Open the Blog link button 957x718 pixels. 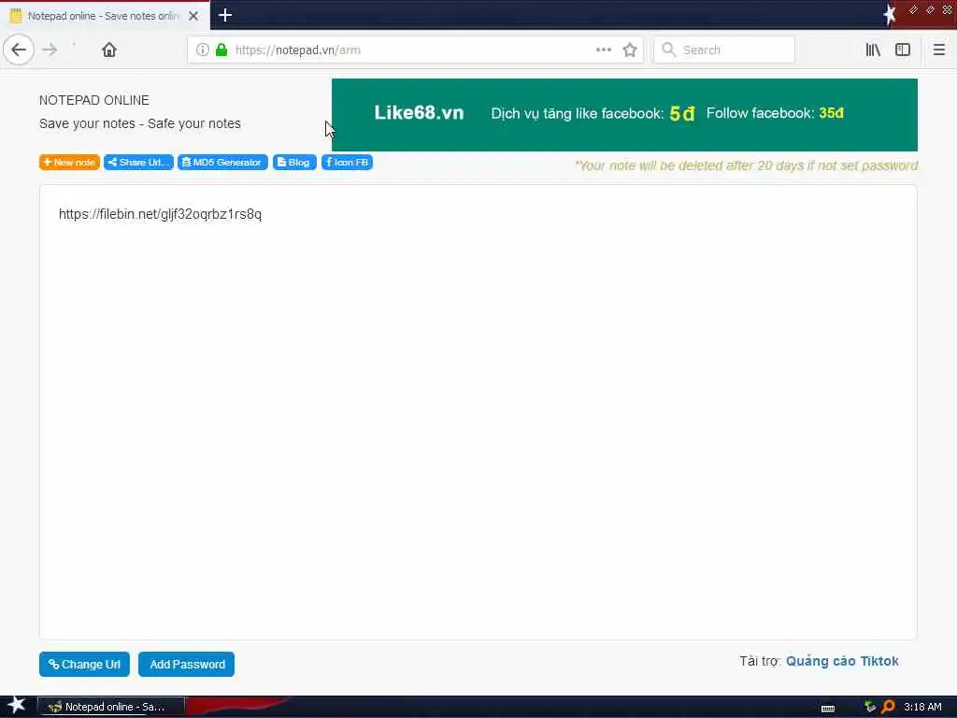pos(294,163)
